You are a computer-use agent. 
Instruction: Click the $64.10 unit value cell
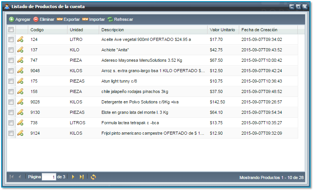[216, 112]
